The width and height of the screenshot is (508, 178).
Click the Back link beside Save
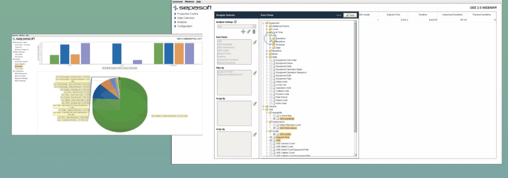click(x=339, y=15)
